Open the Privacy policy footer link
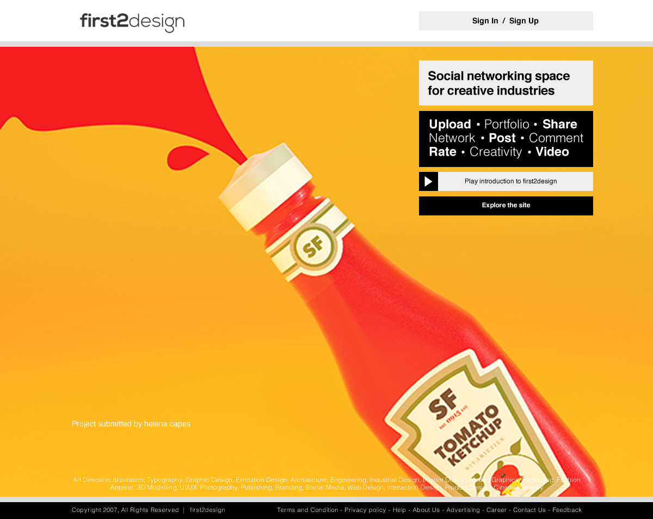The width and height of the screenshot is (653, 519). point(365,510)
